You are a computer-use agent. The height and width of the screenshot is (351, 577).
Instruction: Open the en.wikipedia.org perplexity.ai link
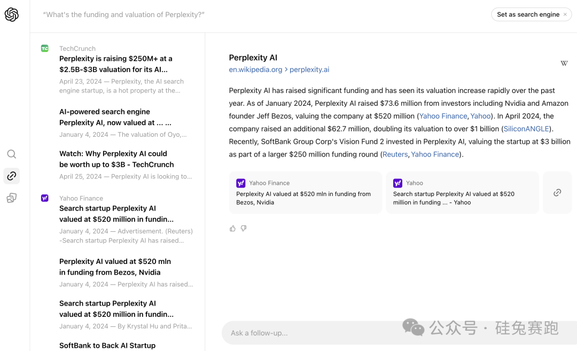(279, 69)
